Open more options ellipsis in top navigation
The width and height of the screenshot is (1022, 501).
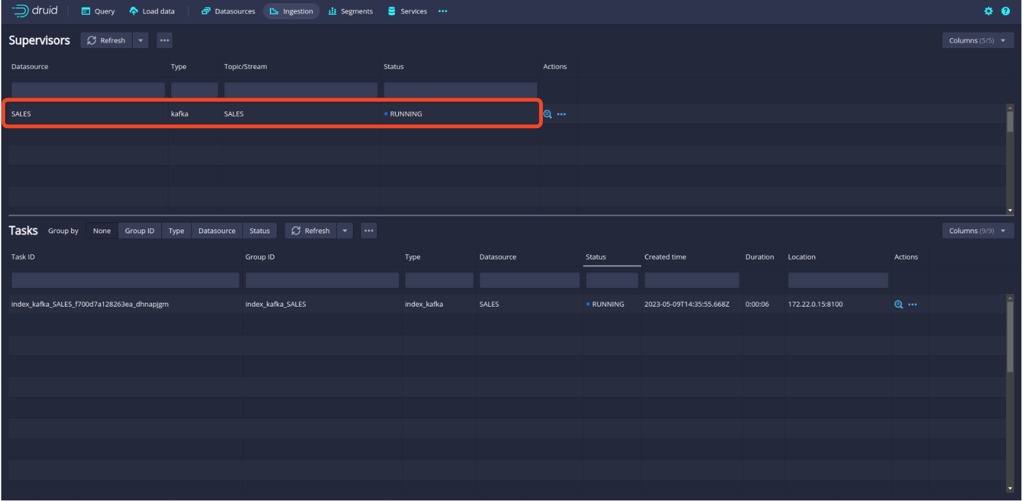coord(443,11)
